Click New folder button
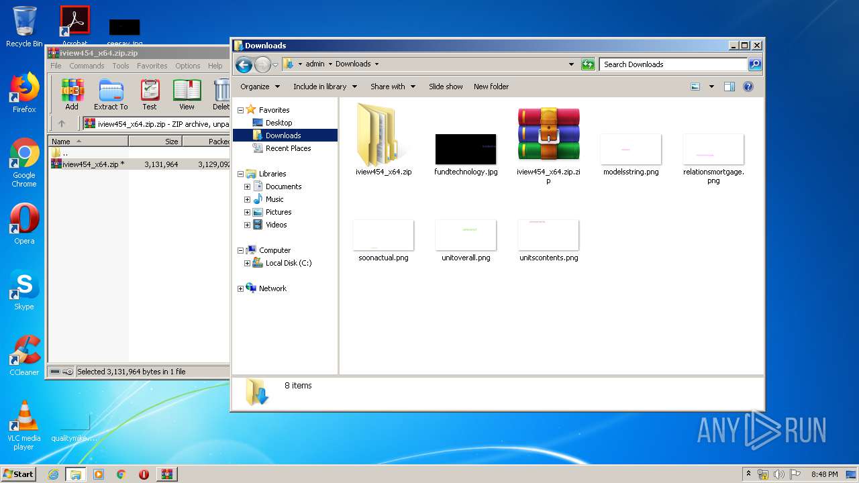 tap(491, 87)
